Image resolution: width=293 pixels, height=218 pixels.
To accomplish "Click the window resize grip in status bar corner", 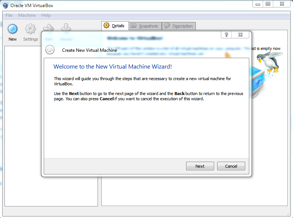I will (288, 214).
